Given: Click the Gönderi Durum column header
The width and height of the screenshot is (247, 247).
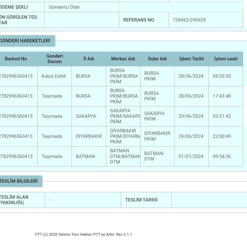Looking at the screenshot, I should click(x=54, y=59).
